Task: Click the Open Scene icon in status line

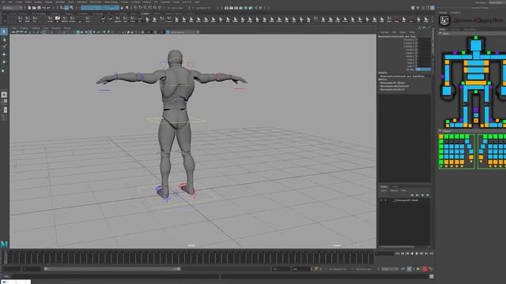Action: (x=34, y=8)
